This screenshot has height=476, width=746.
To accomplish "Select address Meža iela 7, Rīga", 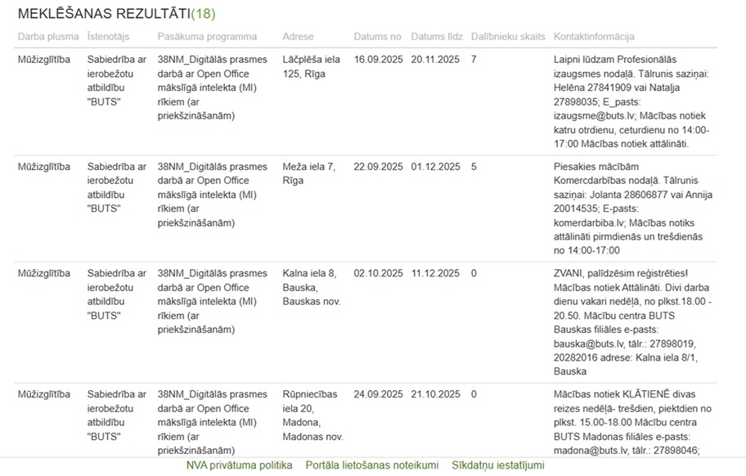I will pyautogui.click(x=308, y=173).
